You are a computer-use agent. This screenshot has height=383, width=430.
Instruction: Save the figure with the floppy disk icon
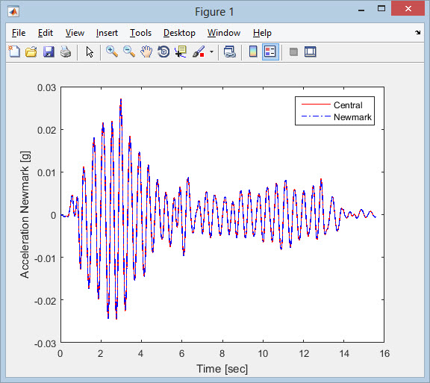(x=49, y=52)
